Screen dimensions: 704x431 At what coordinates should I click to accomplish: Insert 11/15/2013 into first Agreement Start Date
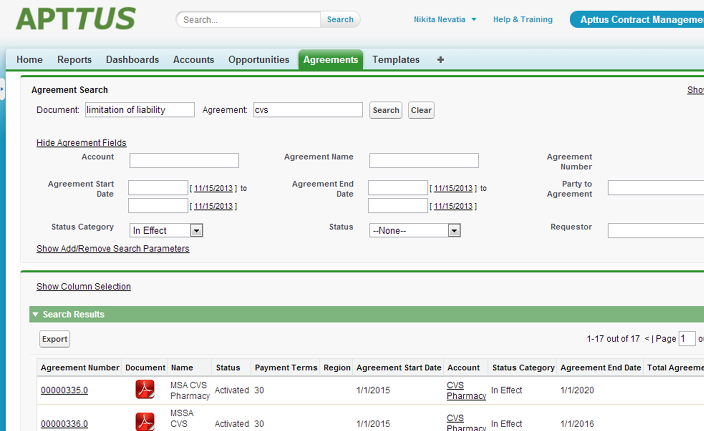pyautogui.click(x=213, y=188)
